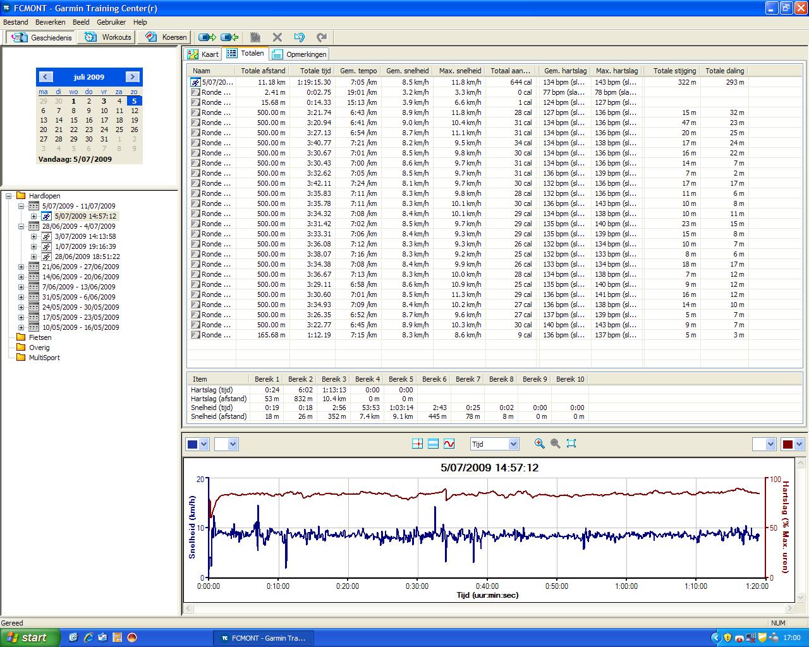Click the yellow shield security tray icon
Image resolution: width=809 pixels, height=647 pixels.
tap(727, 638)
